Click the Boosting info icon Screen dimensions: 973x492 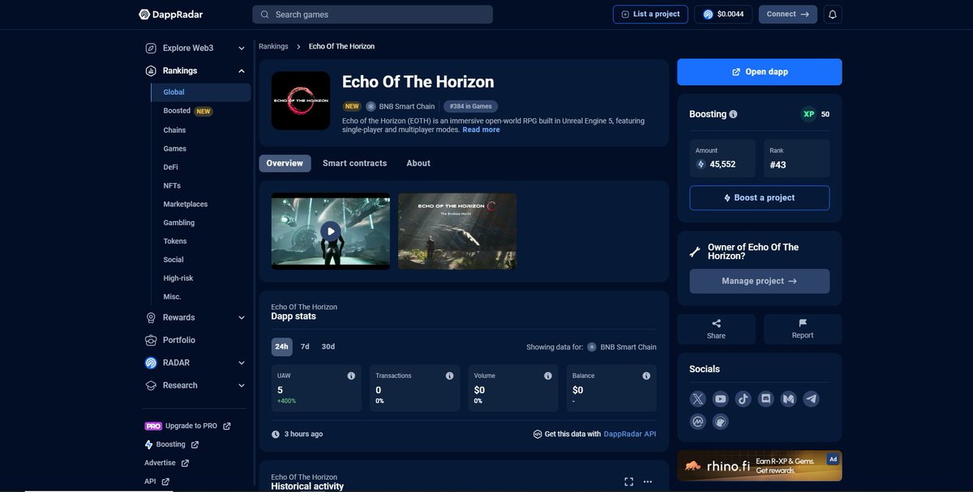tap(734, 114)
